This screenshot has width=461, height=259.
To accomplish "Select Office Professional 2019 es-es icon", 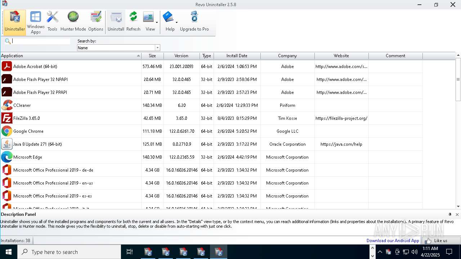I will click(6, 196).
